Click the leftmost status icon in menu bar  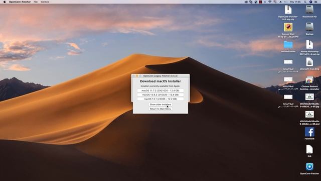[246, 2]
